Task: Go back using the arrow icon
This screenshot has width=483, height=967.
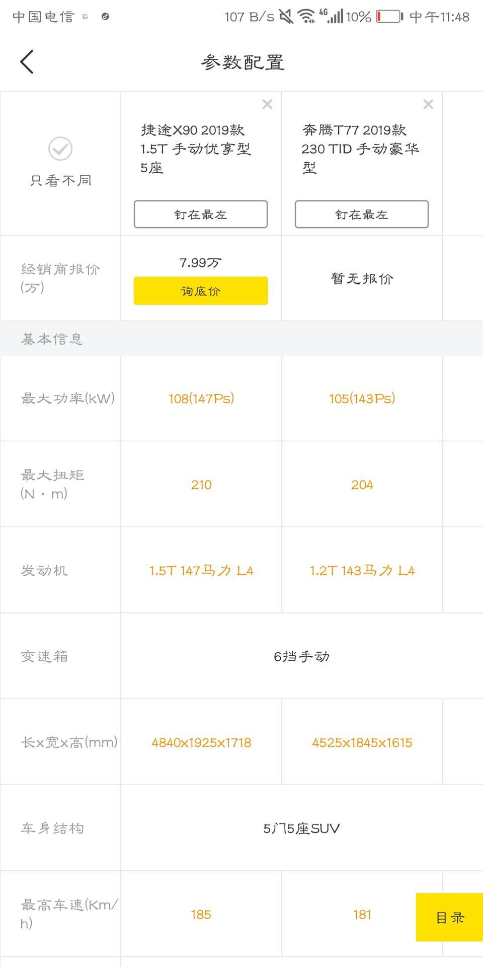Action: tap(27, 62)
